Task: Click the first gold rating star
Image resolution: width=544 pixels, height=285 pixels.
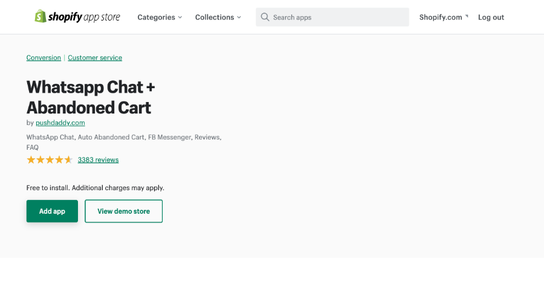Action: (x=31, y=160)
